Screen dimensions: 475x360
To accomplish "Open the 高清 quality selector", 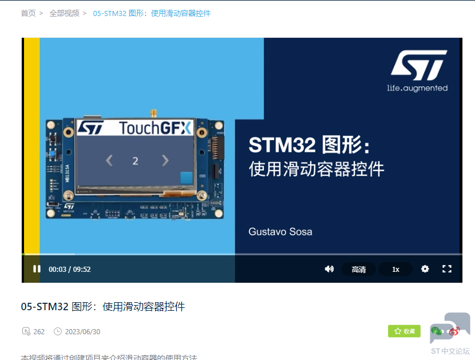I will [359, 269].
